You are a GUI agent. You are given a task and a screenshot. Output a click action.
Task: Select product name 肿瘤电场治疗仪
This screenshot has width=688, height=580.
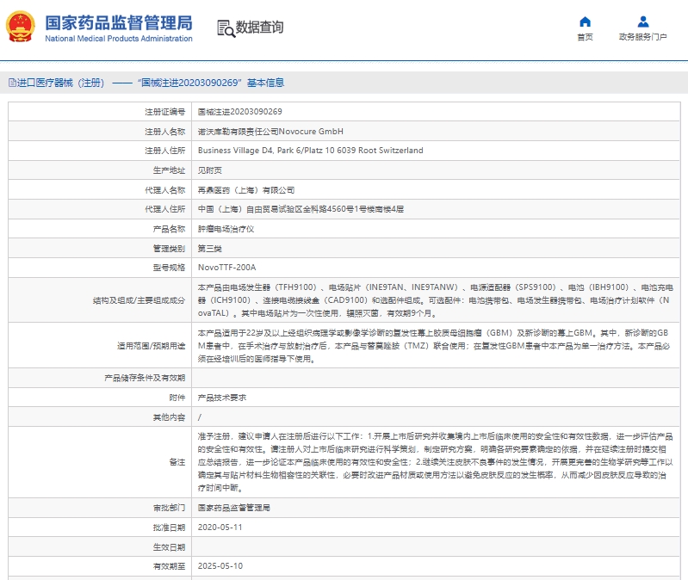click(x=226, y=229)
